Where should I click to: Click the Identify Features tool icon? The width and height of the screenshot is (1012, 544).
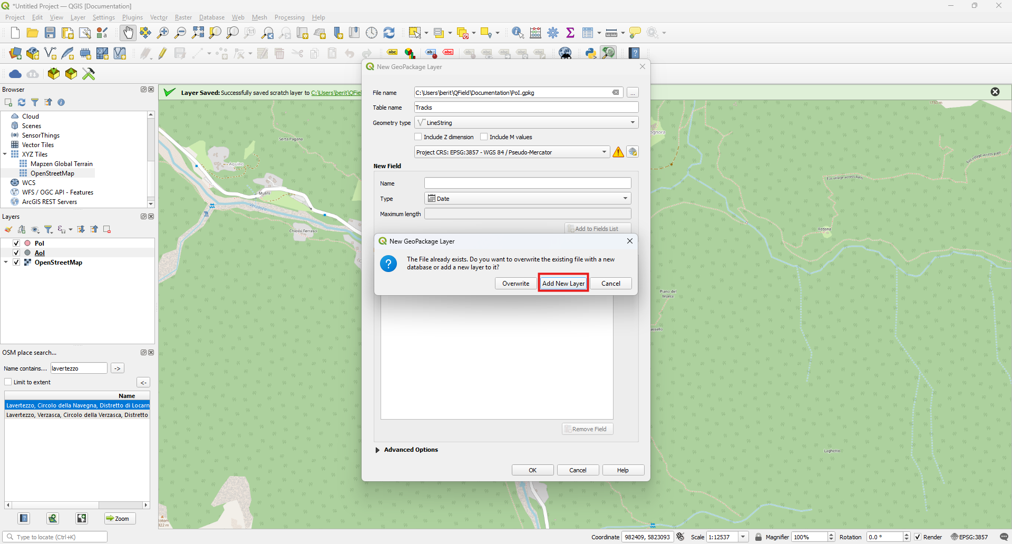pyautogui.click(x=518, y=33)
